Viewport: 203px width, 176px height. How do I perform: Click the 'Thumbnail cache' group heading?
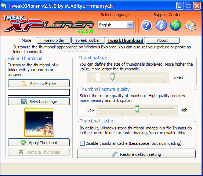pyautogui.click(x=96, y=121)
